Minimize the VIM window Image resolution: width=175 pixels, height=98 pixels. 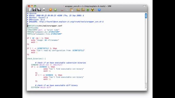click(x=32, y=6)
